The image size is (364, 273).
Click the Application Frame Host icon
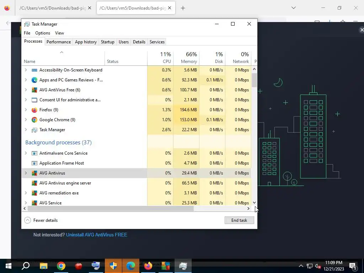tap(34, 163)
